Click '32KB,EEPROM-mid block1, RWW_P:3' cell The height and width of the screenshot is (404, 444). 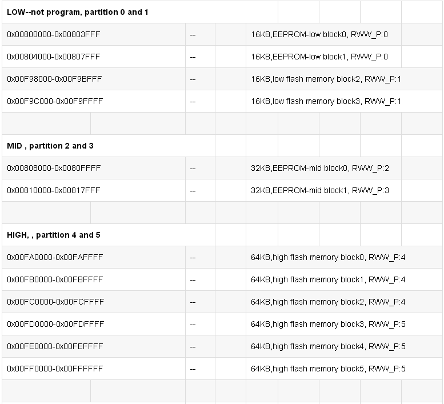point(320,190)
